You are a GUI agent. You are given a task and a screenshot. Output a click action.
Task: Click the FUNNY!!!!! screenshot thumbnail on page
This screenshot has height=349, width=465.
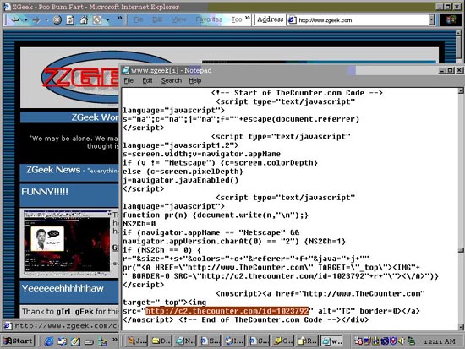pyautogui.click(x=67, y=243)
